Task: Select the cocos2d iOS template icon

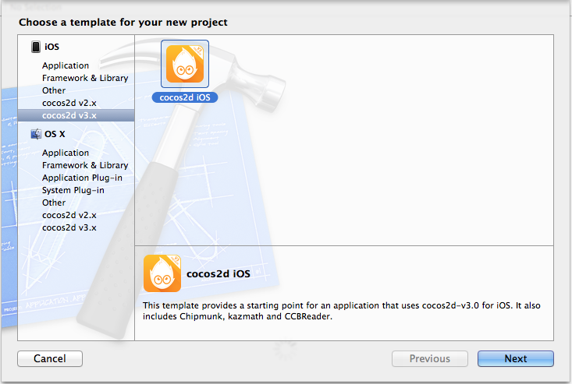Action: point(185,64)
